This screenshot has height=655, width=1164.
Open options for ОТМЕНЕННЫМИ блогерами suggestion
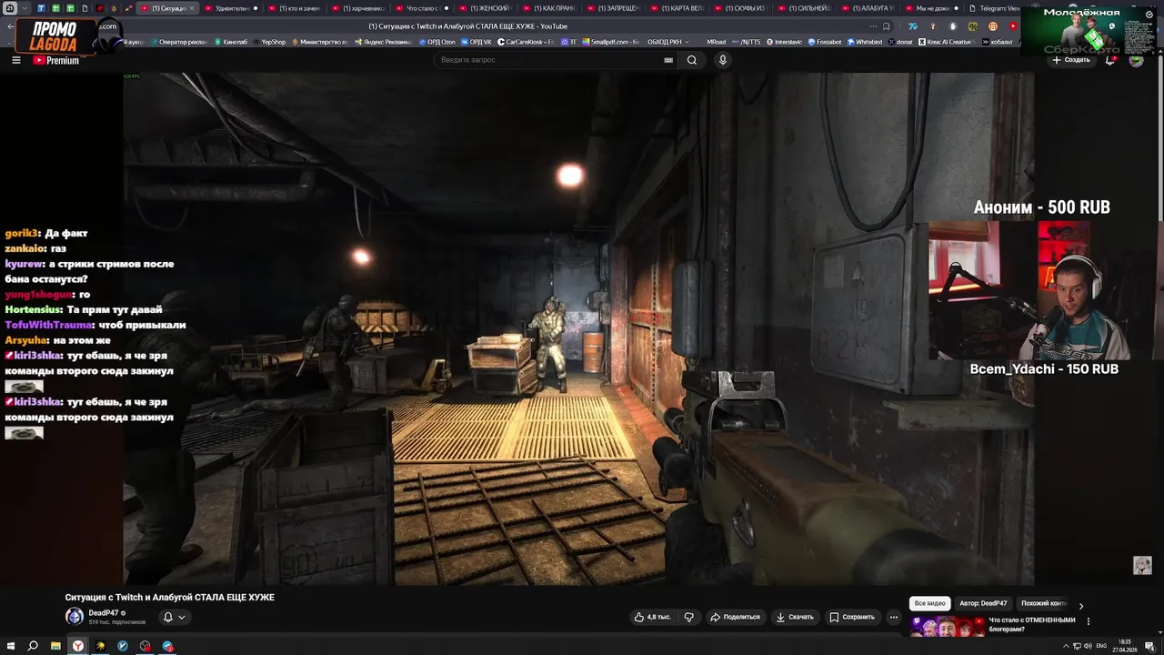tap(1089, 621)
